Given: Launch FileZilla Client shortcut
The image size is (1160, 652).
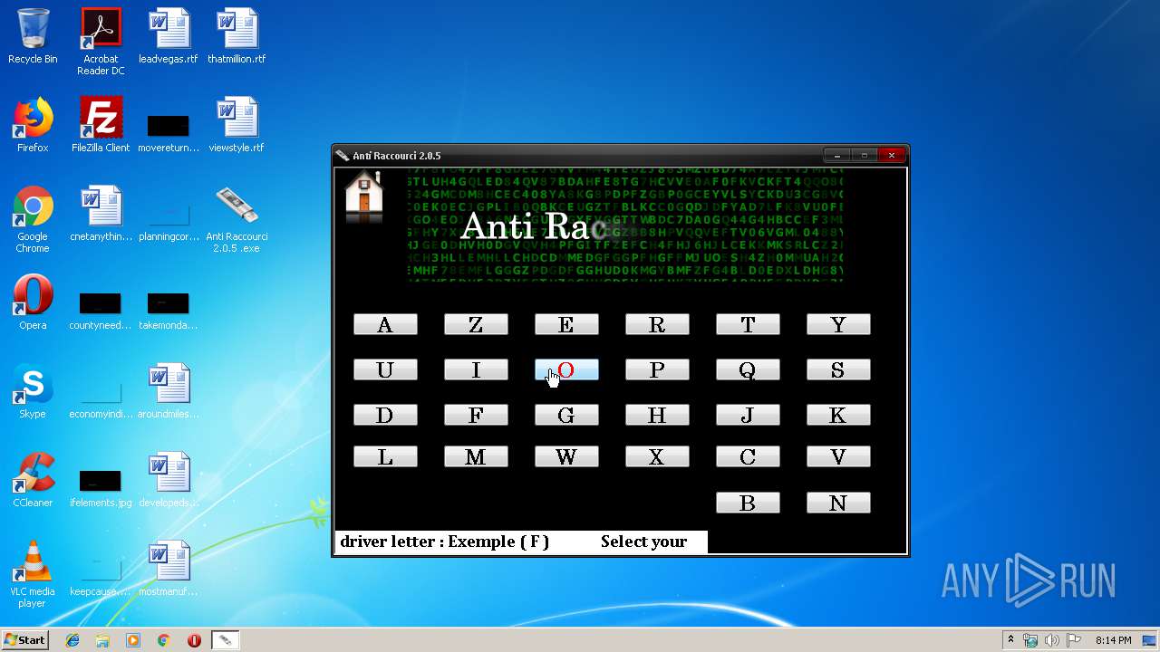Looking at the screenshot, I should [101, 125].
